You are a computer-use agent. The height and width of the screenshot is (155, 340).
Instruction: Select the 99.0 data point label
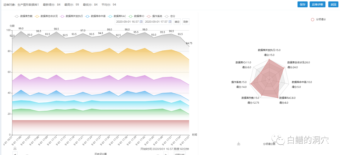click(21, 28)
